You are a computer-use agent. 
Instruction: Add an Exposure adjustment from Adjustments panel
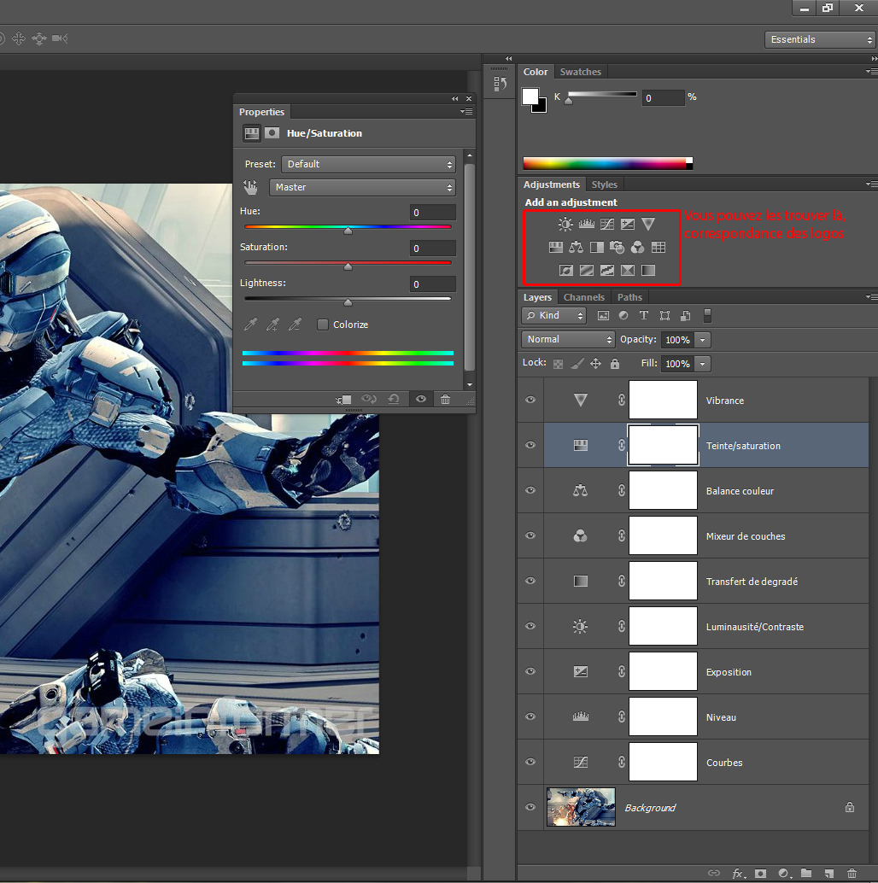628,224
